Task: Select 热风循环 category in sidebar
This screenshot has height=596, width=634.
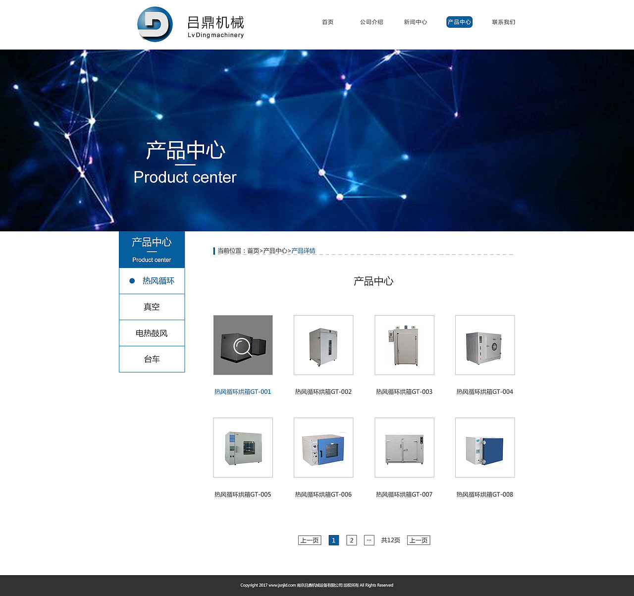Action: tap(152, 281)
